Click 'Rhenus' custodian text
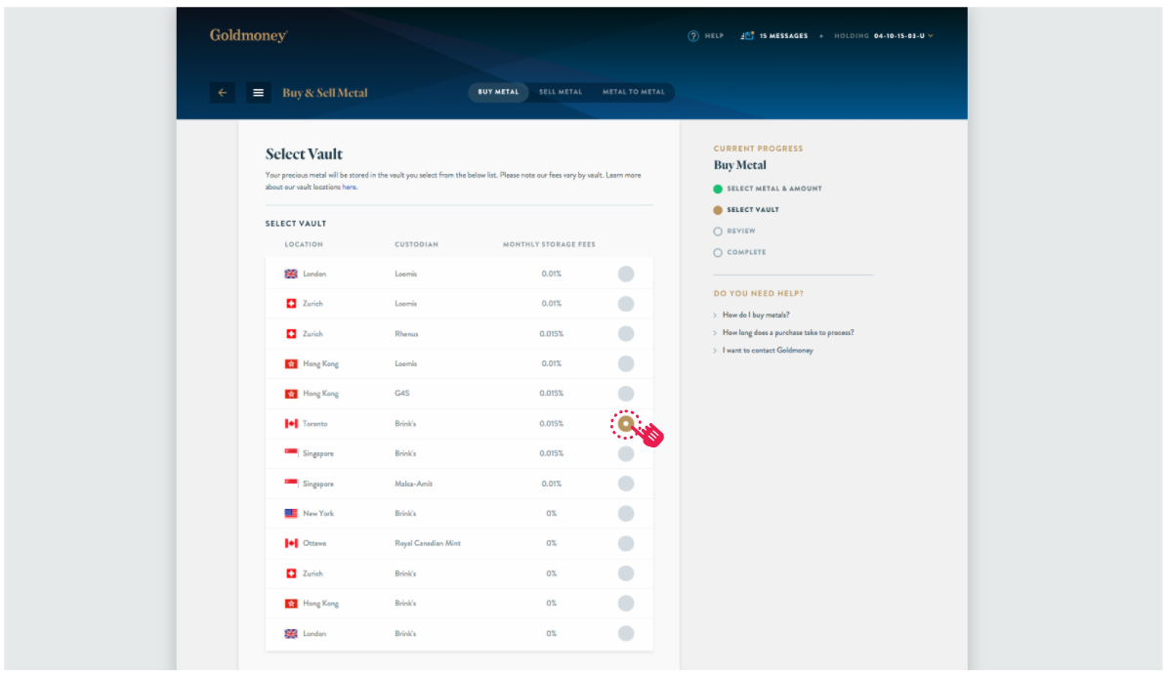Screen dimensions: 1169x677 pyautogui.click(x=406, y=334)
